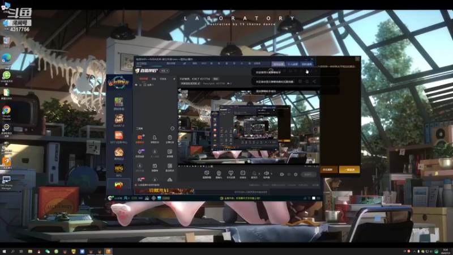Viewport: 453px width, 255px height.
Task: Add a new scene with the plus icon
Action: click(174, 79)
